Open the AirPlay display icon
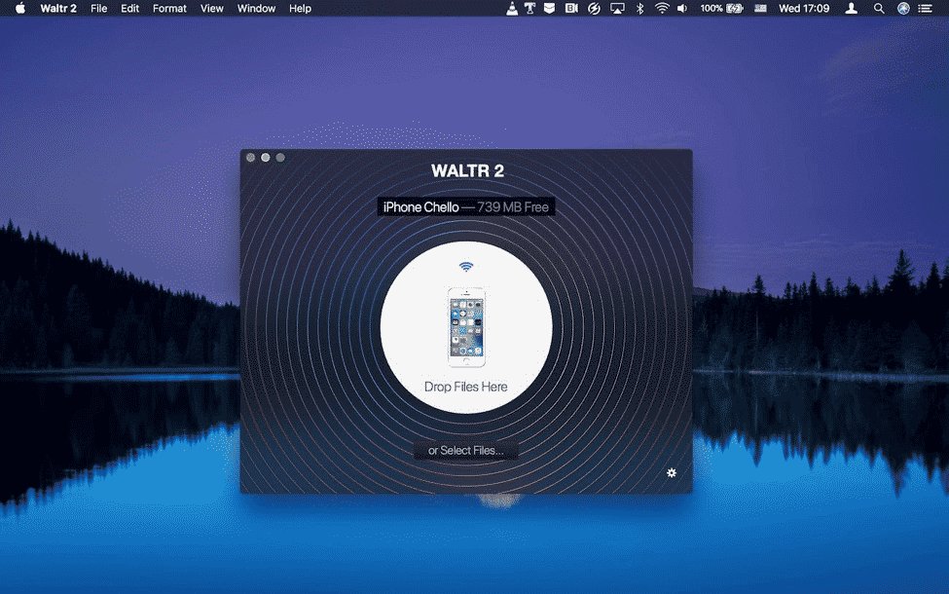 tap(616, 8)
